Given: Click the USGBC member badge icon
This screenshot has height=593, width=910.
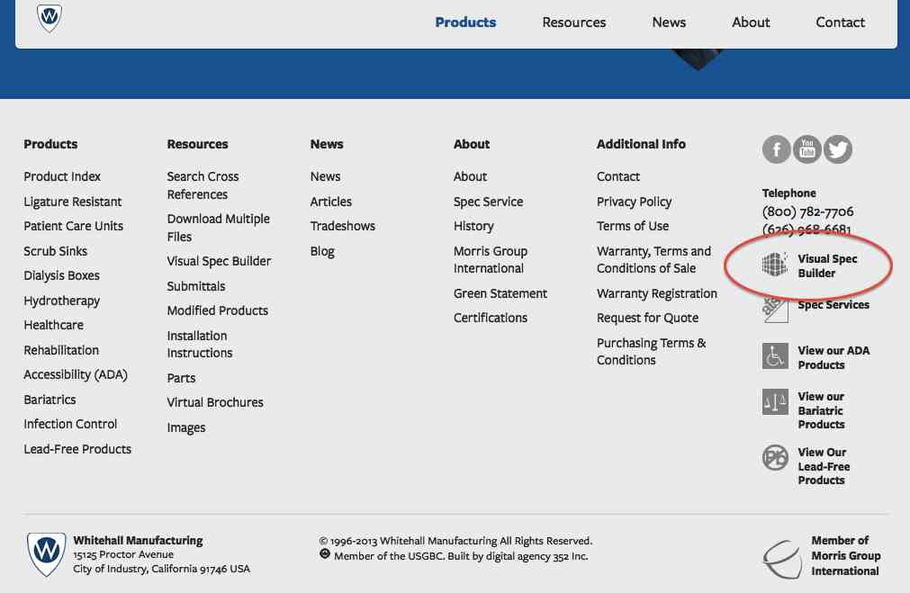Looking at the screenshot, I should coord(325,554).
